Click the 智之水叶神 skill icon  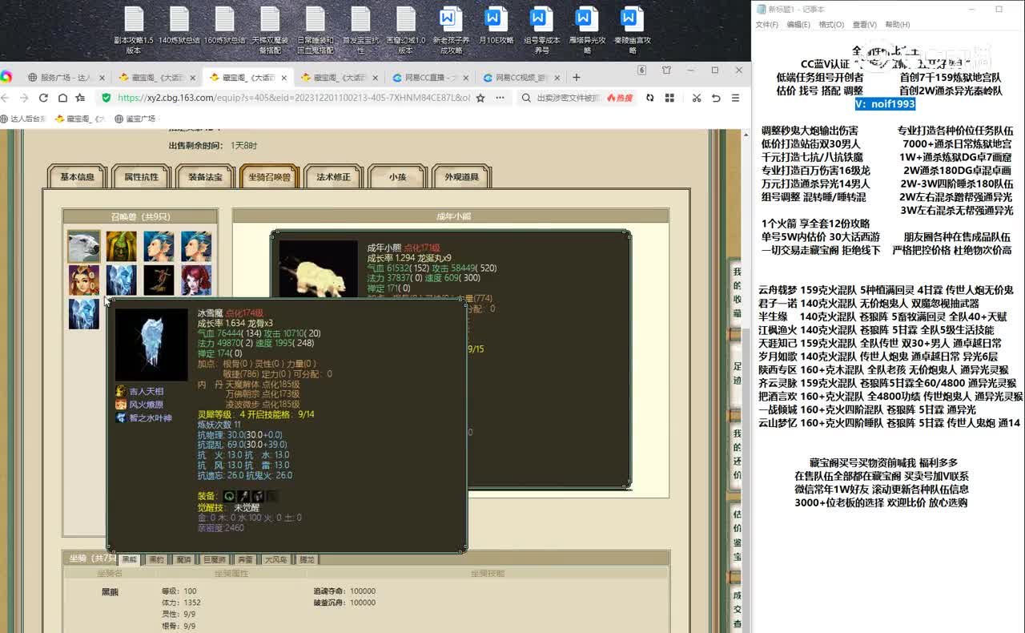point(121,418)
